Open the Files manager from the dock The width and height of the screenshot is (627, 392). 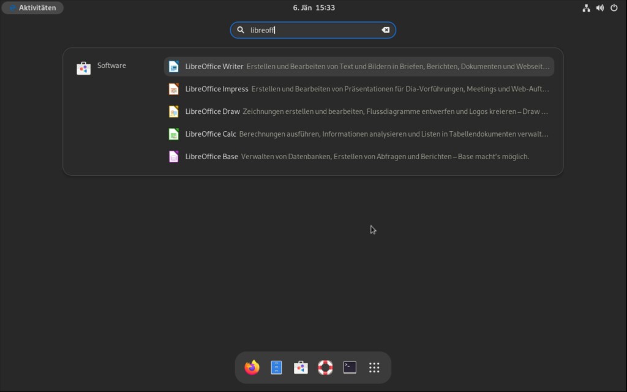pyautogui.click(x=276, y=367)
